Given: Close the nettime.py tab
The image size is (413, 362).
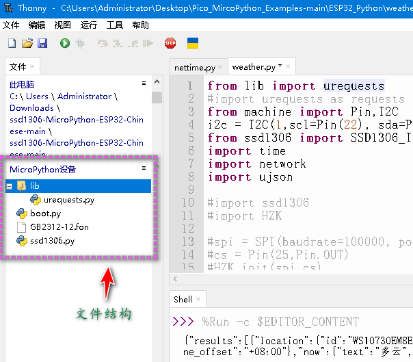Looking at the screenshot, I should tap(220, 67).
